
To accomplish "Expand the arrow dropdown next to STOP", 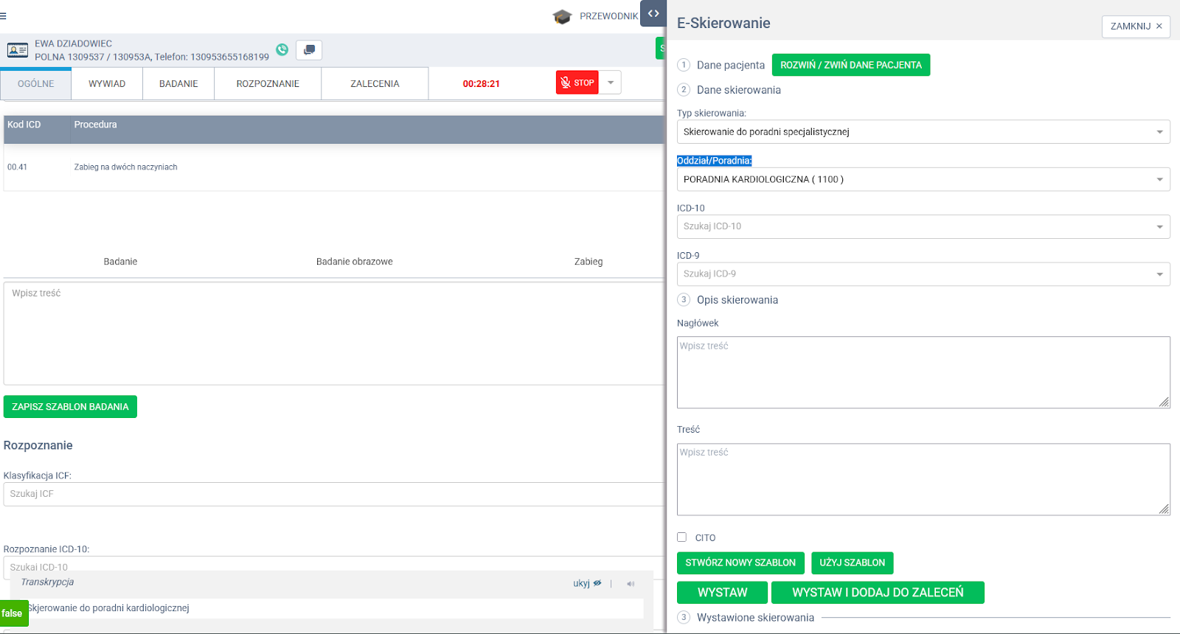I will (x=611, y=83).
